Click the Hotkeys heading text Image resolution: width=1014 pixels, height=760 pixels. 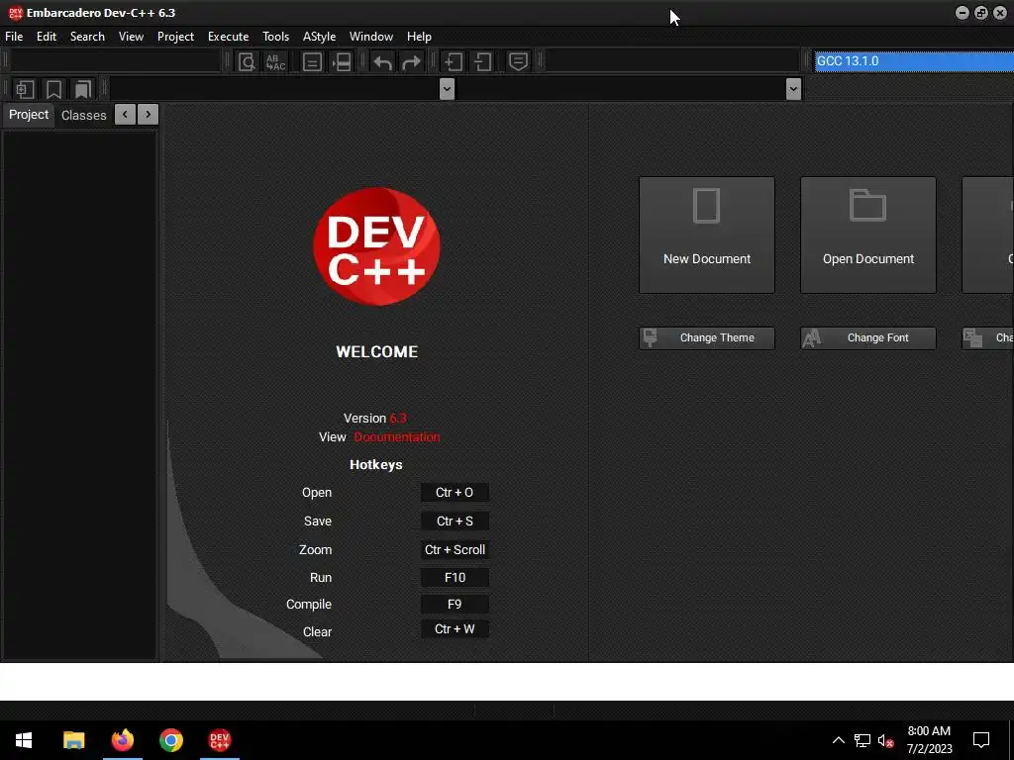[x=376, y=465]
